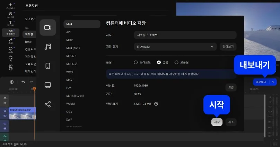This screenshot has height=147, width=280.
Task: Select AVI format in the list
Action: [x=68, y=32]
